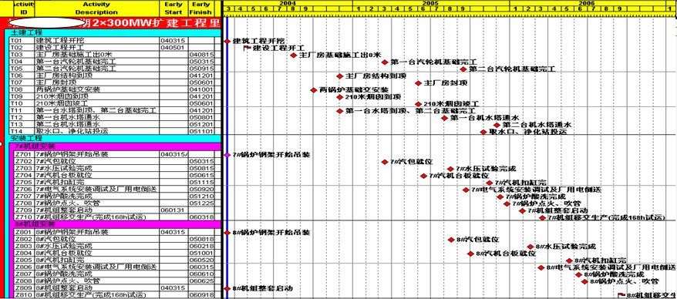Select the 7#汽机台板就位 milestone diamond

423,176
